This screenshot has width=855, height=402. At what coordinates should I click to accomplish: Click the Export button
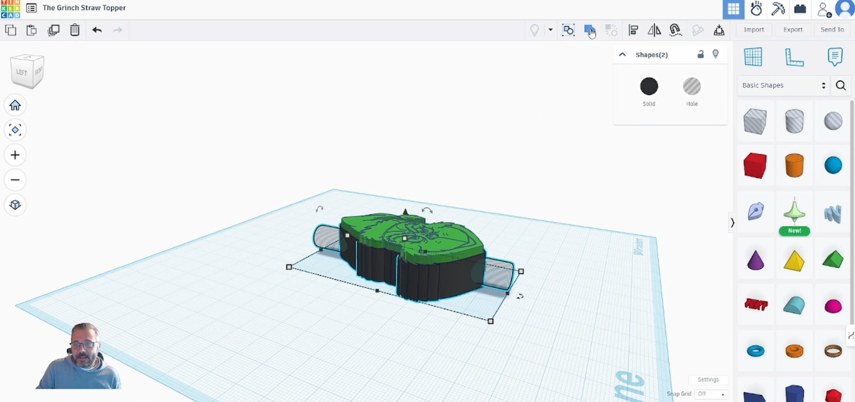click(793, 30)
